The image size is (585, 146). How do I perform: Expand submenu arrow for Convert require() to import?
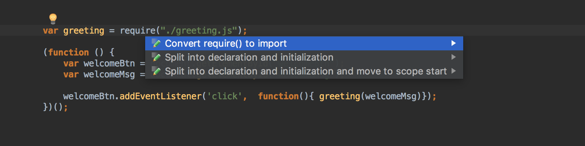[x=453, y=43]
